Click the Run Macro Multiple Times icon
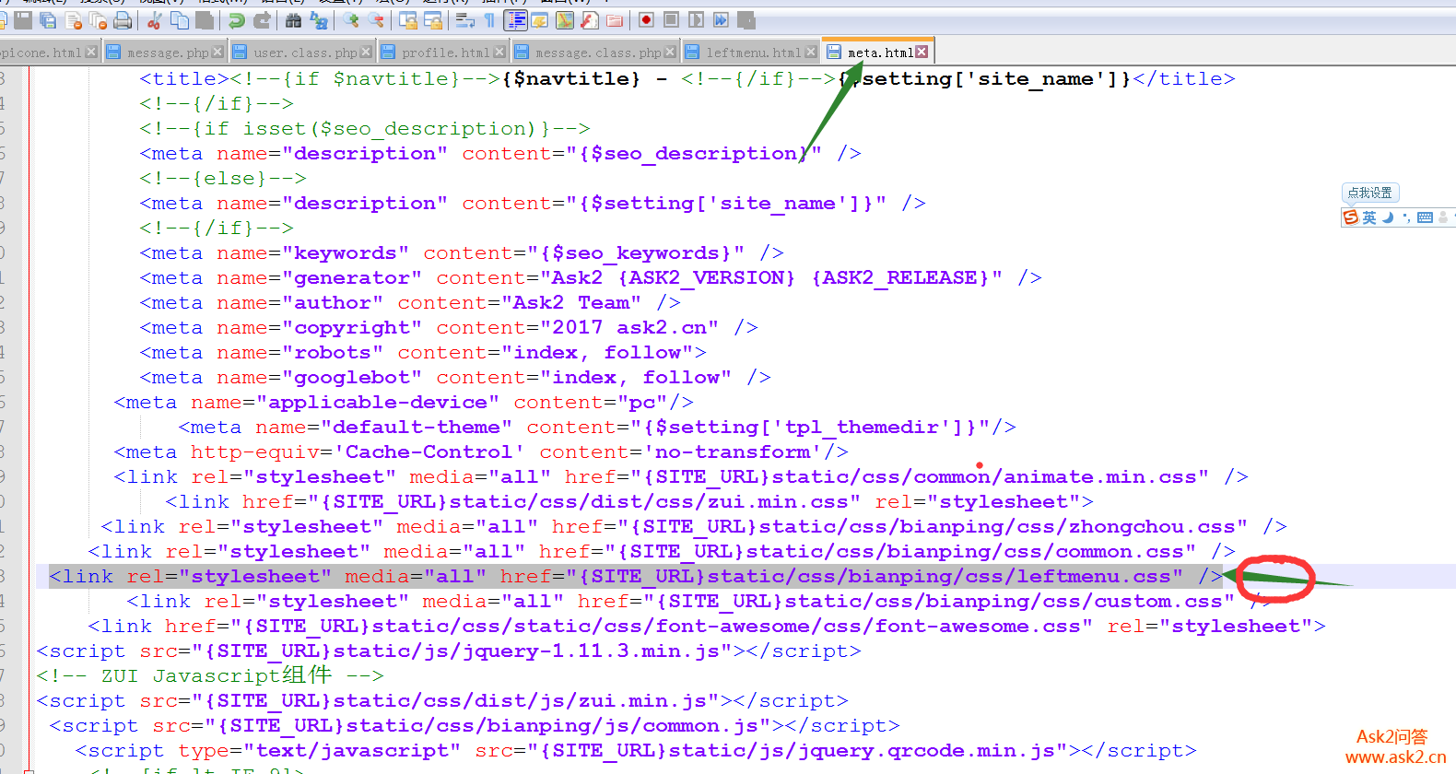Viewport: 1456px width, 774px height. 721,20
